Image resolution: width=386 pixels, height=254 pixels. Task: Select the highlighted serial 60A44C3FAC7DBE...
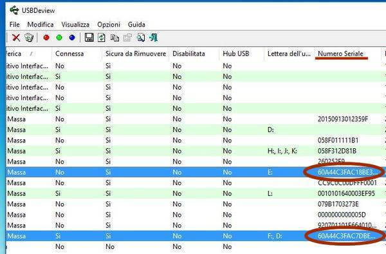pyautogui.click(x=347, y=236)
